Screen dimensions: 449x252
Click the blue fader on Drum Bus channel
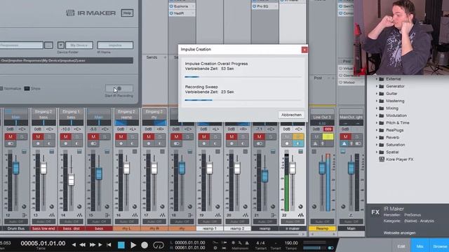click(x=16, y=168)
